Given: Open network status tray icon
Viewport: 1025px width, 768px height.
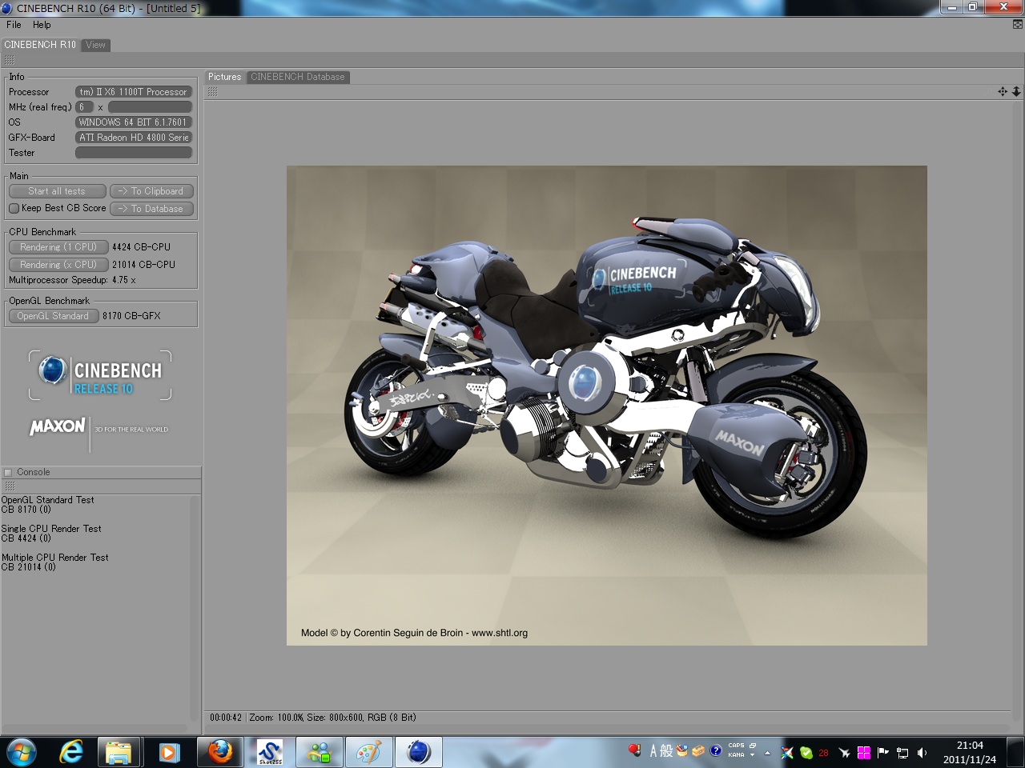Looking at the screenshot, I should point(902,753).
